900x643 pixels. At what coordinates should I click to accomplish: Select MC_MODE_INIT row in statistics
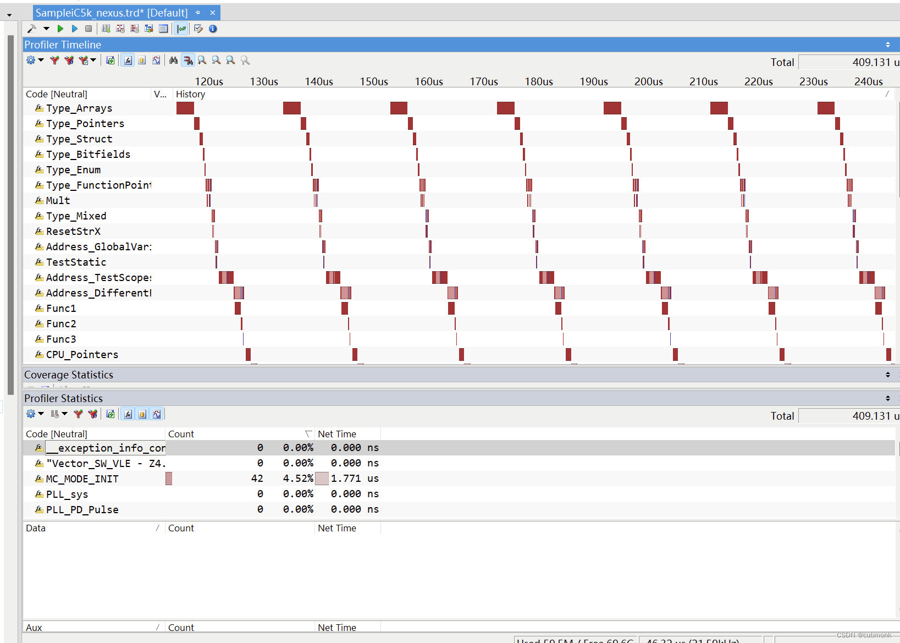[x=459, y=479]
